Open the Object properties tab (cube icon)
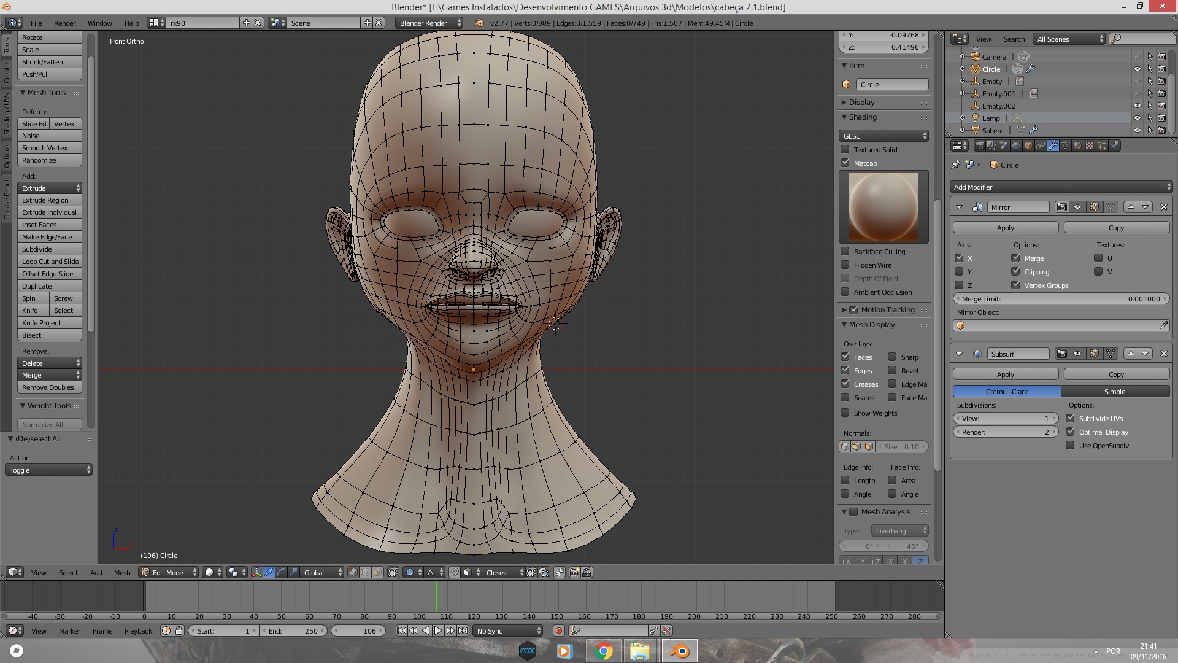 tap(1028, 145)
